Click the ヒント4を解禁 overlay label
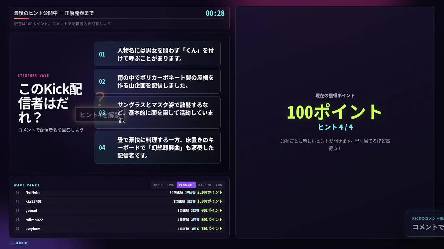 100,115
